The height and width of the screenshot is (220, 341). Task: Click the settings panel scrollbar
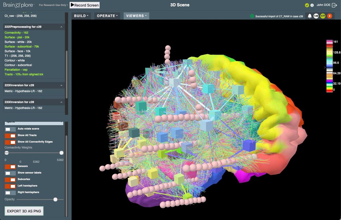(x=67, y=176)
